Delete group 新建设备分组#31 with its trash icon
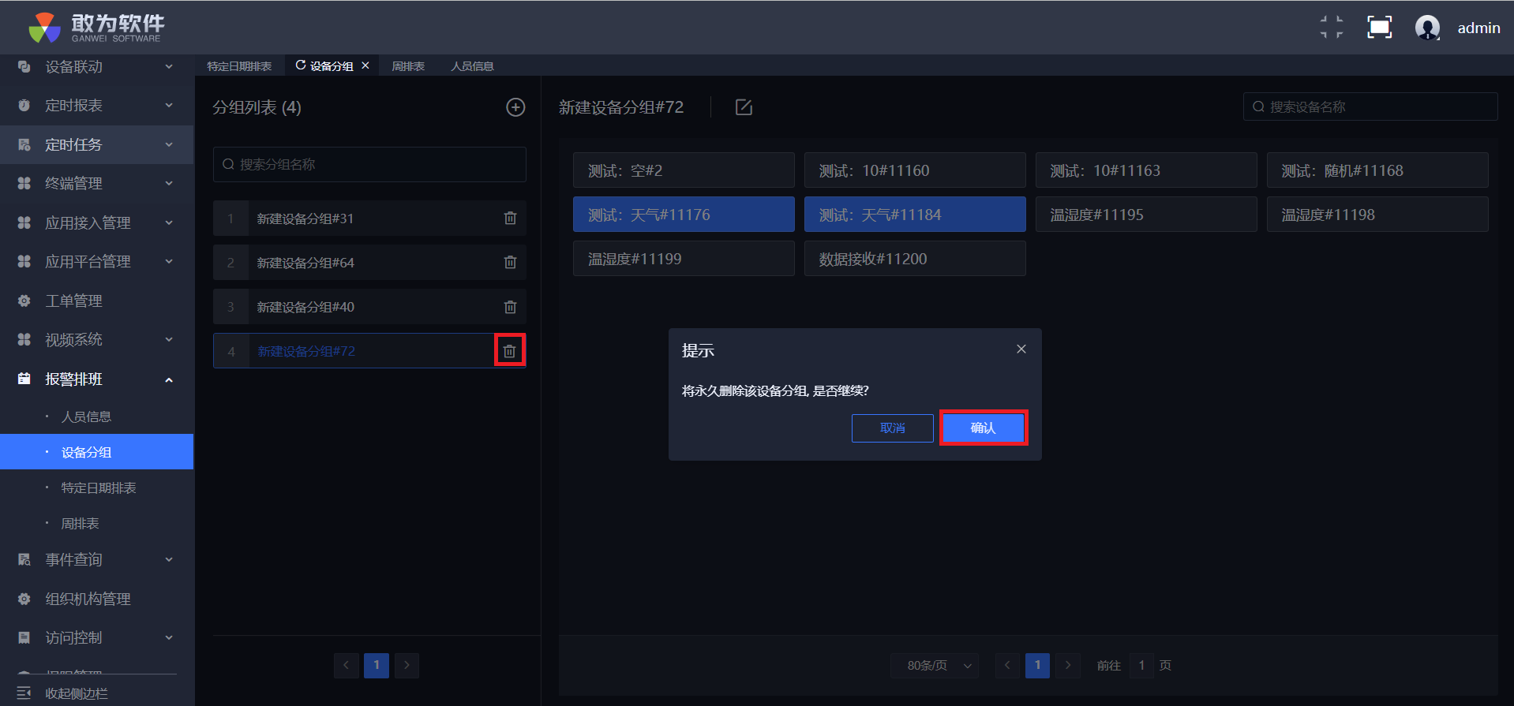This screenshot has height=706, width=1514. pos(511,219)
